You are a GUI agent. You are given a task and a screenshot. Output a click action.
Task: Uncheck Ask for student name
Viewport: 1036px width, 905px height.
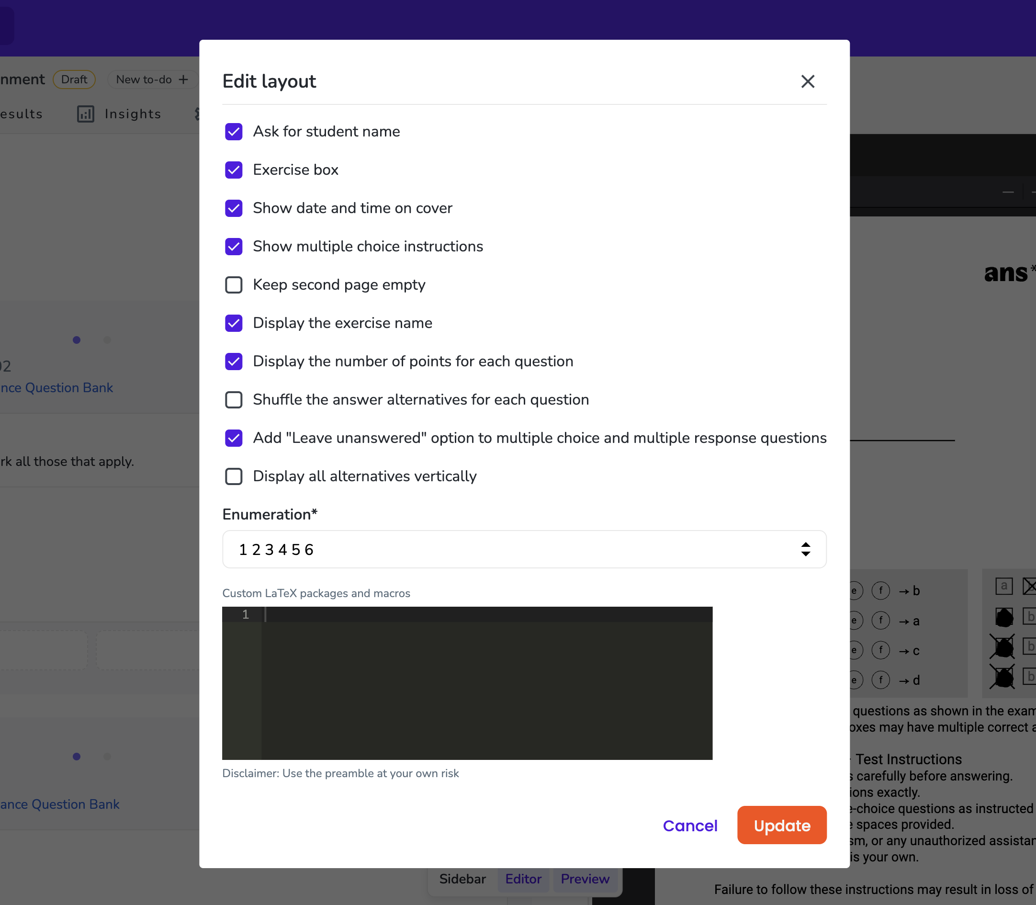(234, 131)
